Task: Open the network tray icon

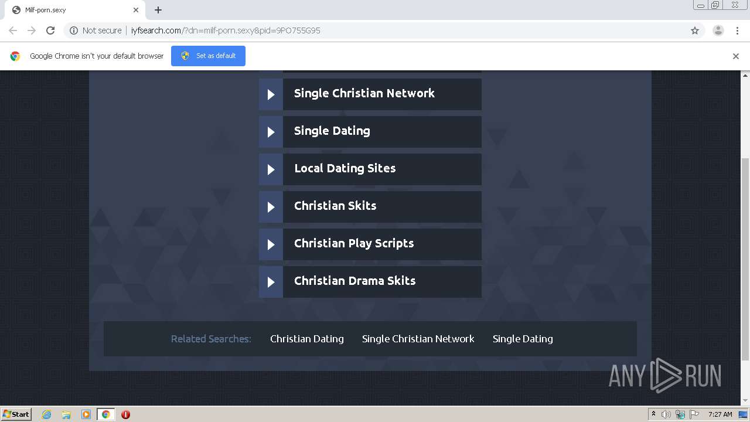Action: 680,414
